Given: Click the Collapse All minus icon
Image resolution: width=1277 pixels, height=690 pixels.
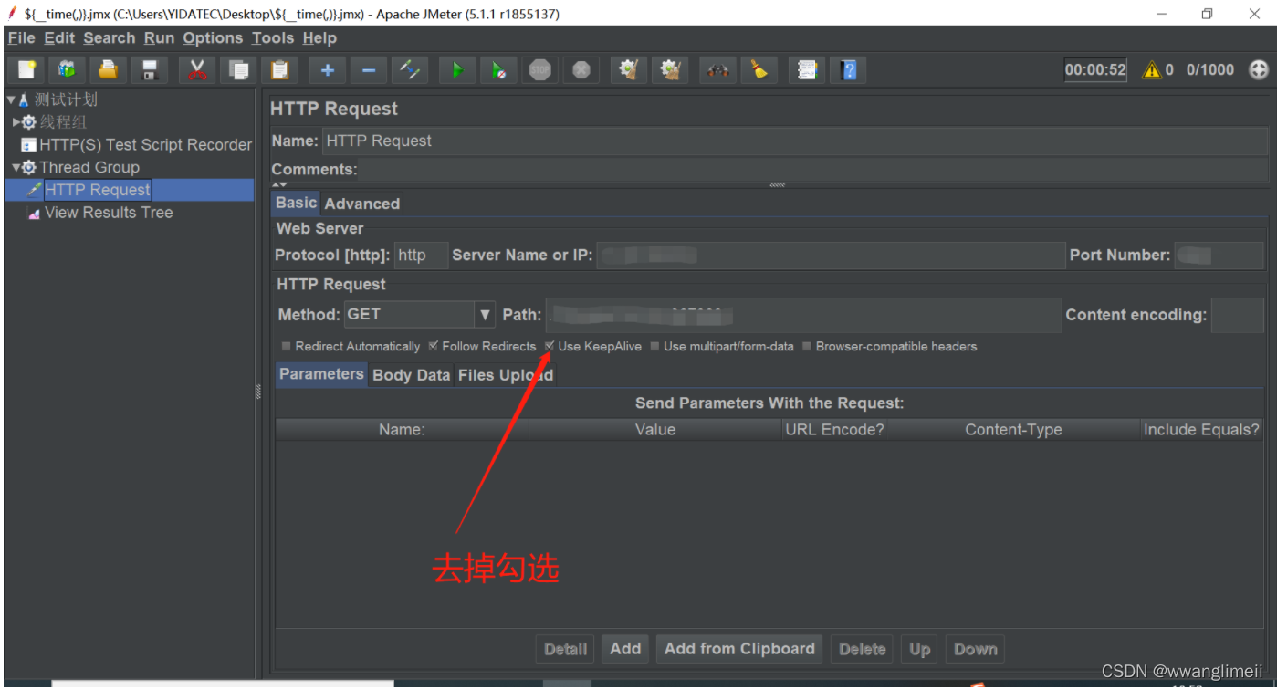Looking at the screenshot, I should [x=368, y=69].
